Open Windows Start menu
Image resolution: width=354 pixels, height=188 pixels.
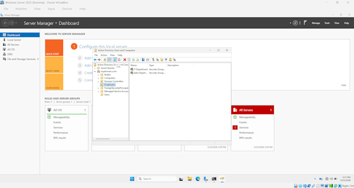click(132, 179)
